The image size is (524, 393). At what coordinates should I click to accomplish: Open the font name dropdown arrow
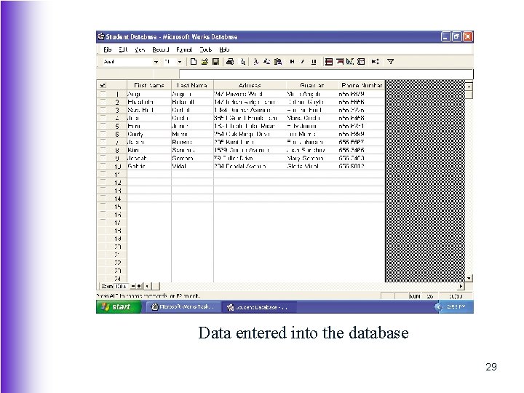pos(156,61)
